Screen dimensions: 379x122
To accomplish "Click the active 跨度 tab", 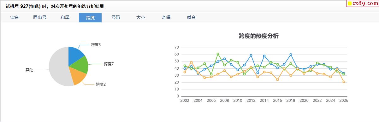I will [90, 18].
